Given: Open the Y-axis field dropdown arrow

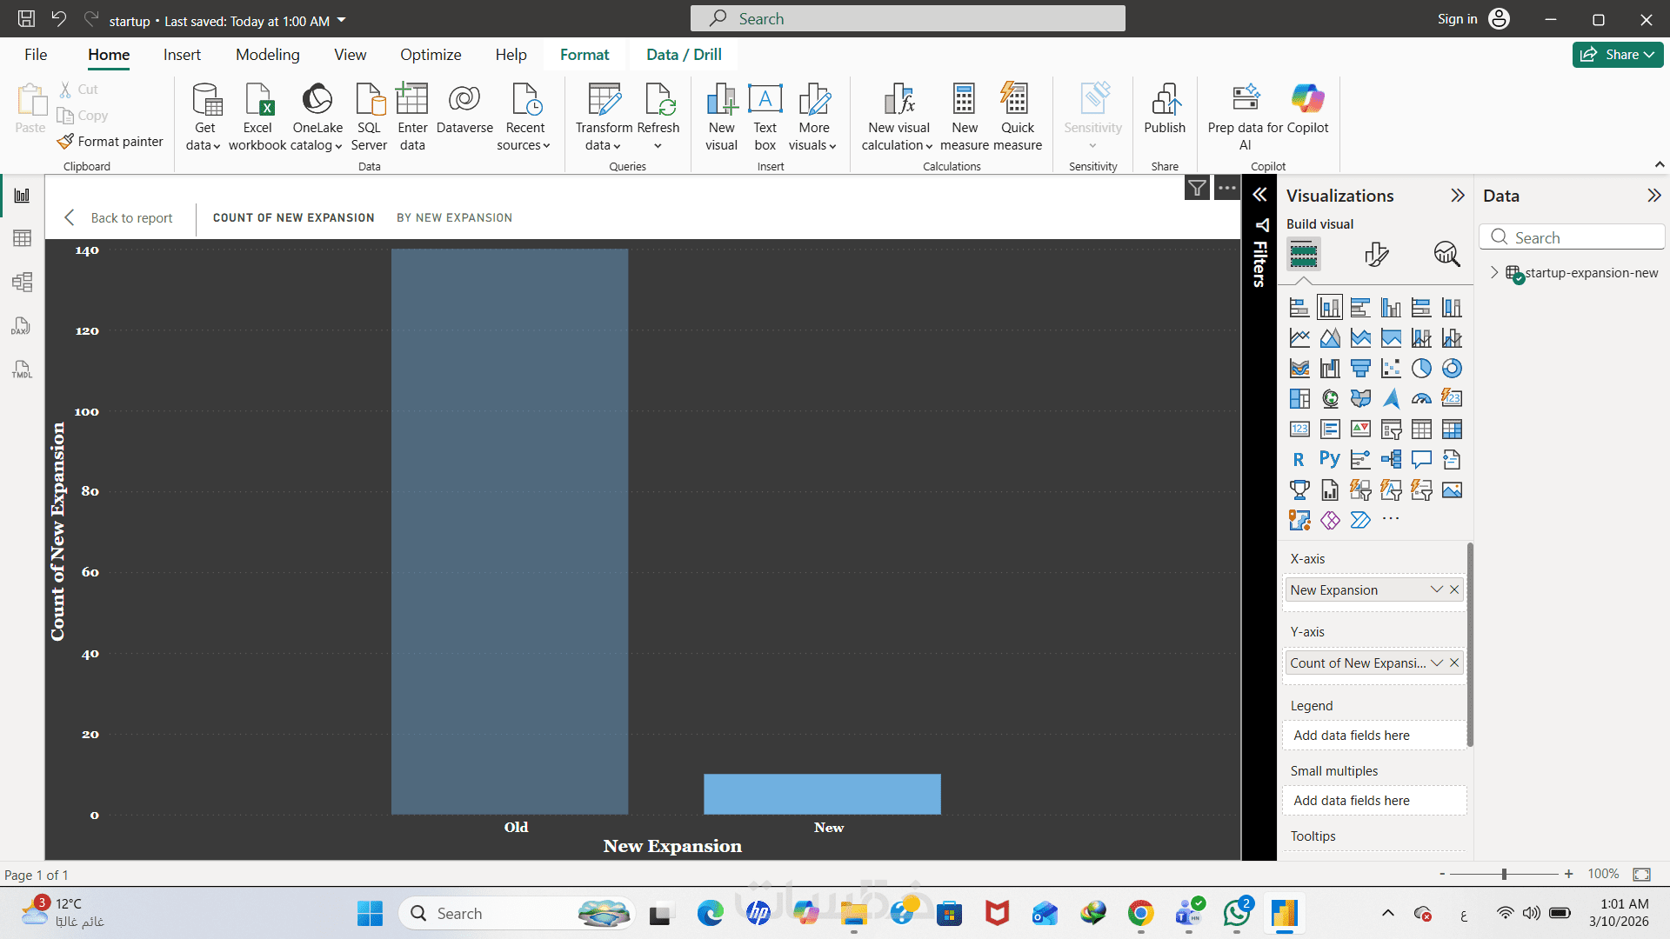Looking at the screenshot, I should (1437, 663).
